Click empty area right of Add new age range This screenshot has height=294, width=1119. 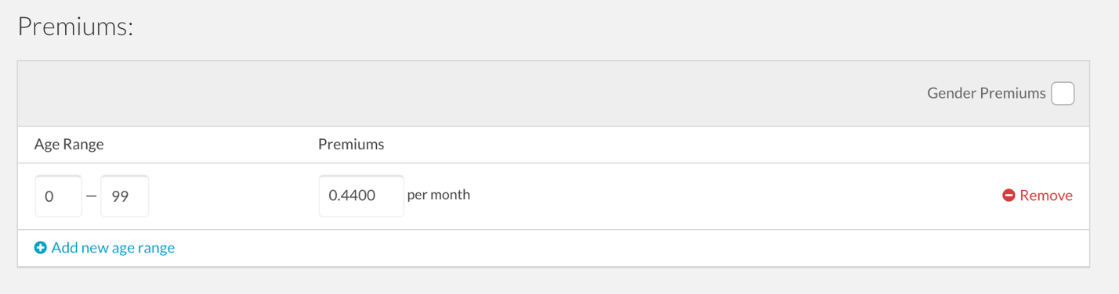pos(627,248)
